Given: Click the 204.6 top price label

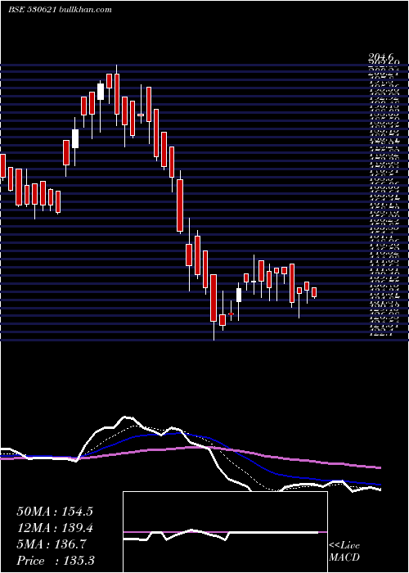Looking at the screenshot, I should click(x=381, y=57).
